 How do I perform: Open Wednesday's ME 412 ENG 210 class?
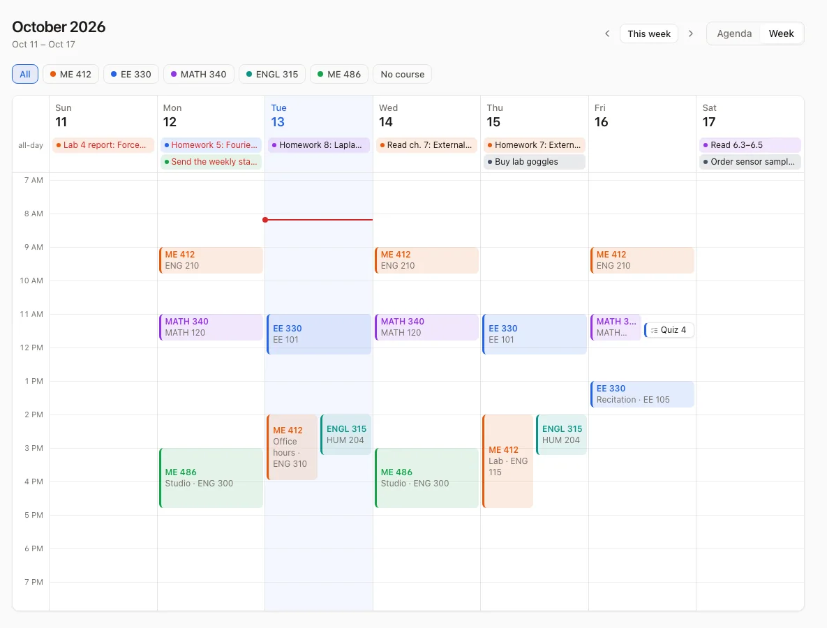[x=426, y=260]
